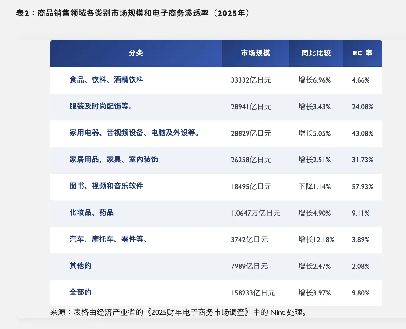Screen dimensions: 406x329
Task: Click the "同比比较" column header
Action: coord(316,53)
